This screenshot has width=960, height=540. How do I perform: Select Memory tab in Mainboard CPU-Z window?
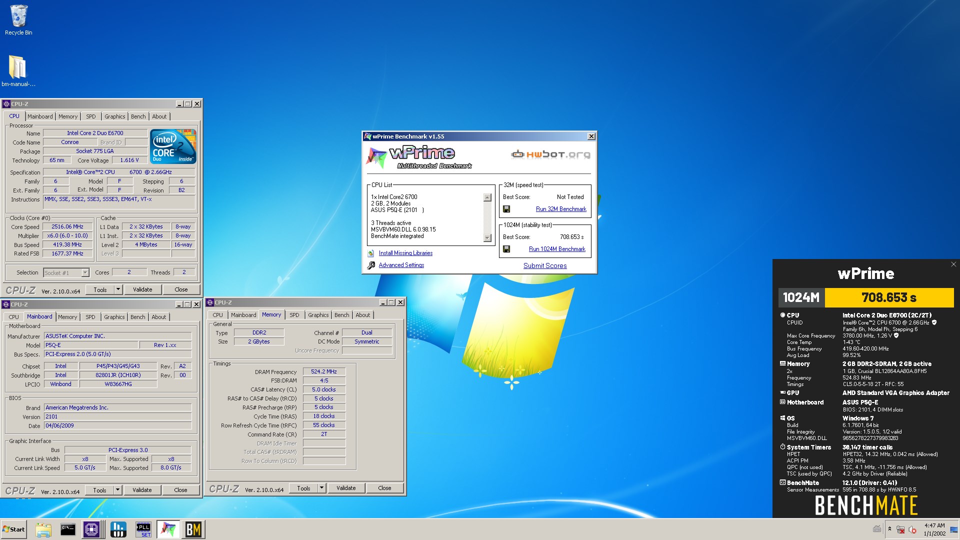click(x=67, y=317)
